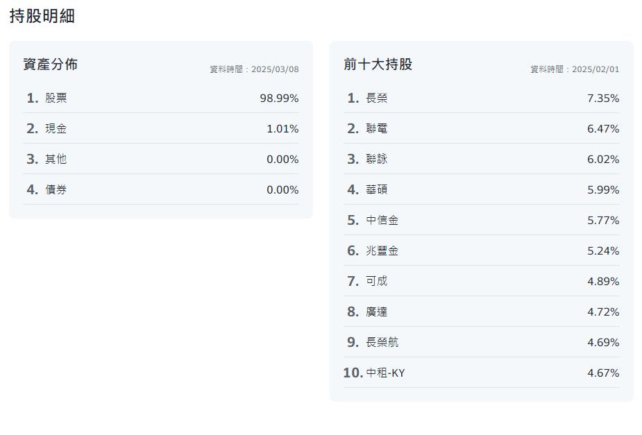Select the 股票 asset row label
The width and height of the screenshot is (642, 435).
coord(56,99)
